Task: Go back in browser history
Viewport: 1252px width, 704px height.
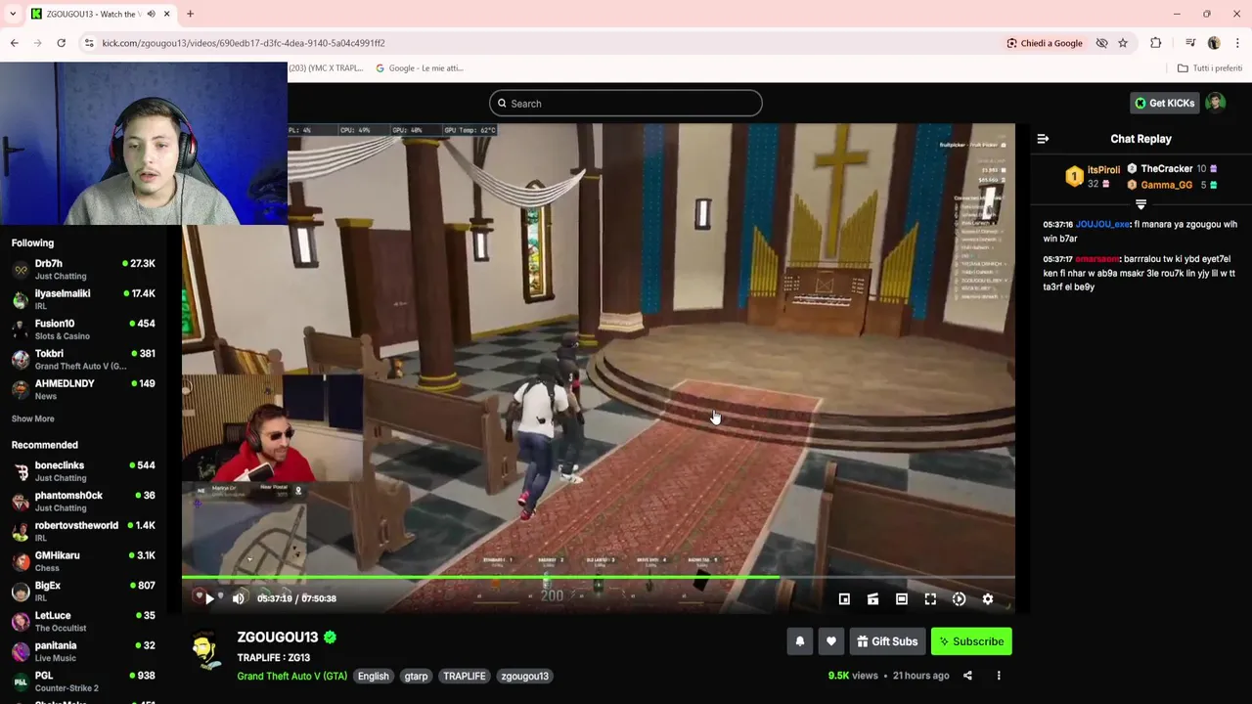Action: (14, 43)
